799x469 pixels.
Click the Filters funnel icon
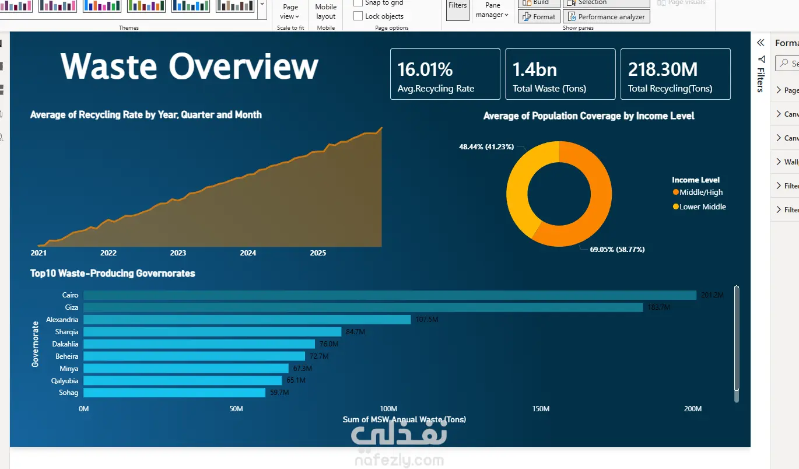pyautogui.click(x=761, y=59)
